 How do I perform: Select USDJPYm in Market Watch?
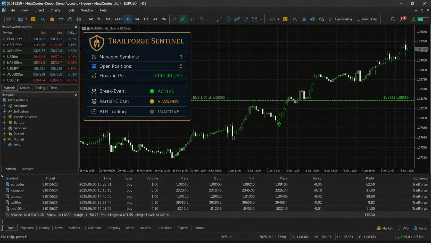coord(40,68)
